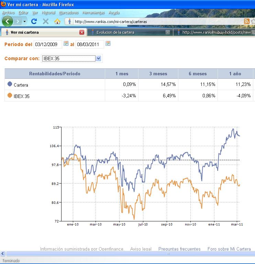Click IBEX 35 1 mes value -3,24%
This screenshot has width=255, height=264.
coord(129,96)
